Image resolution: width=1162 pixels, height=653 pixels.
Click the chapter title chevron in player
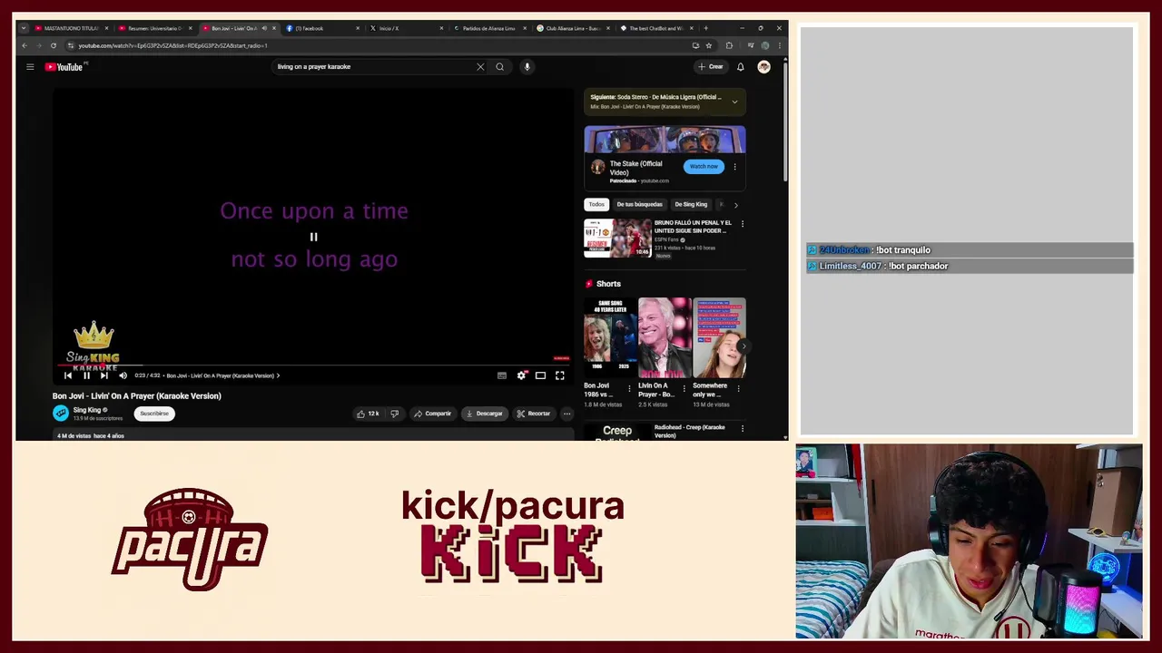[x=278, y=375]
